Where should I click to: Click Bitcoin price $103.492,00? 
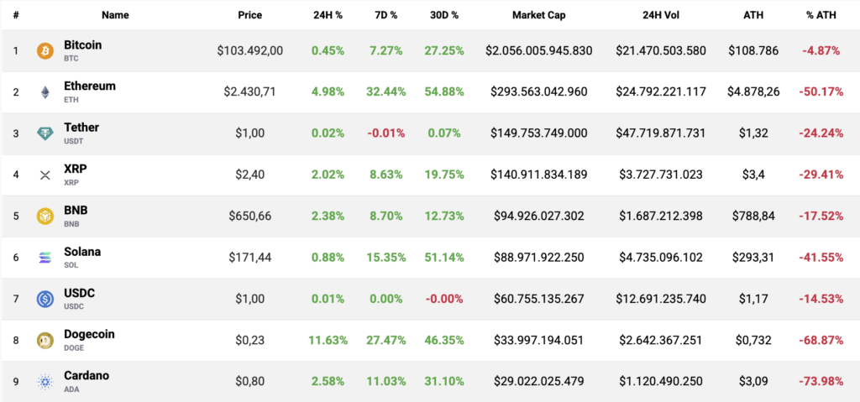[250, 51]
